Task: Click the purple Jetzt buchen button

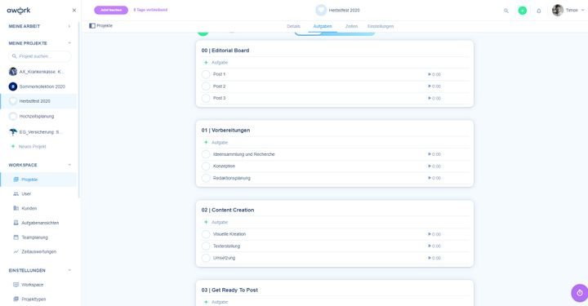Action: (x=111, y=10)
